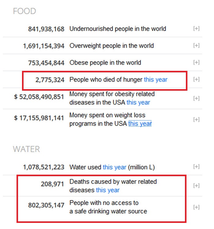Click 'this year' link in died of hunger row
The width and height of the screenshot is (214, 229).
tap(156, 80)
